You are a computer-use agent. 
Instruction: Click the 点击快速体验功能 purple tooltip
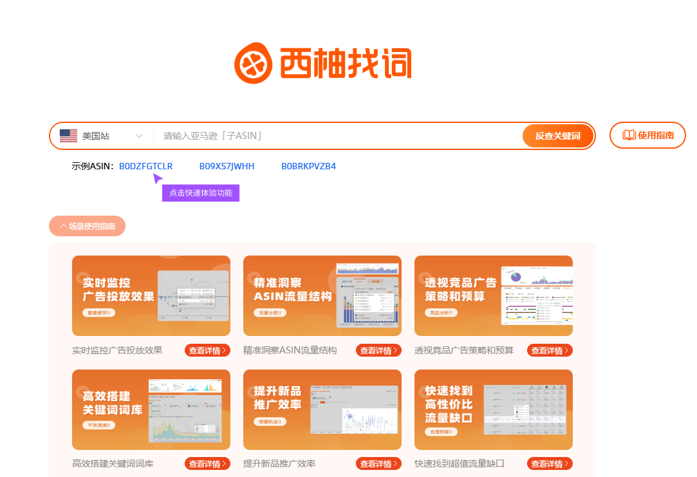tap(201, 192)
